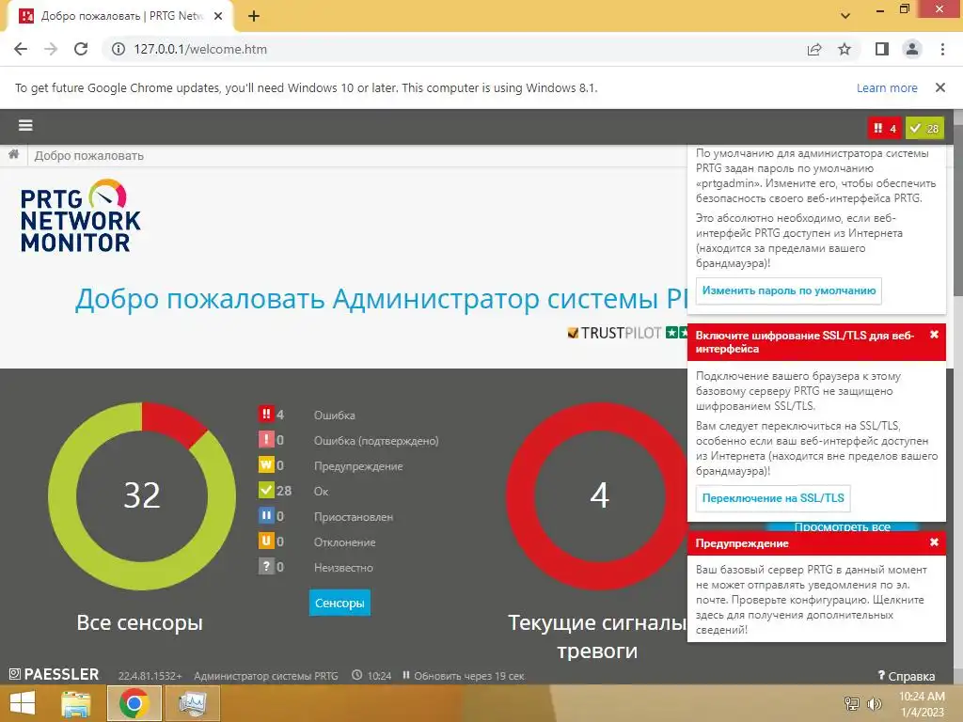
Task: Bookmark this page with the star icon
Action: click(845, 49)
